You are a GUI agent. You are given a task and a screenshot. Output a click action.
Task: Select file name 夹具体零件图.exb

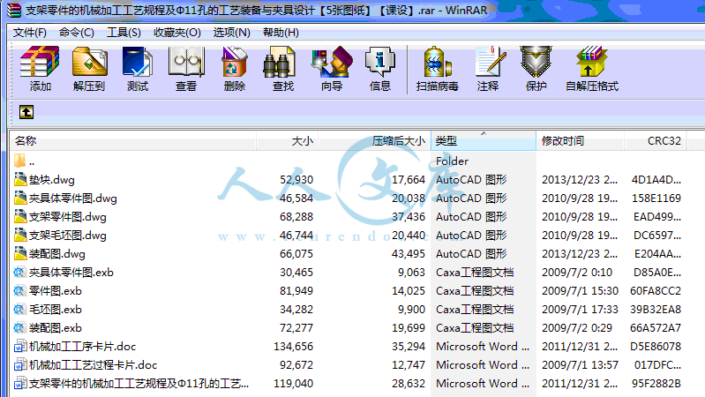(x=71, y=272)
